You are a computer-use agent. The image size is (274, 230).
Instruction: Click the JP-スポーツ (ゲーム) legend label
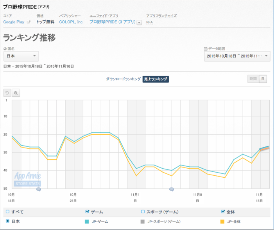(164, 222)
